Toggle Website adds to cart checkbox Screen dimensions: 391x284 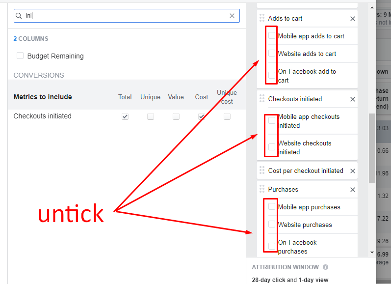pos(272,53)
